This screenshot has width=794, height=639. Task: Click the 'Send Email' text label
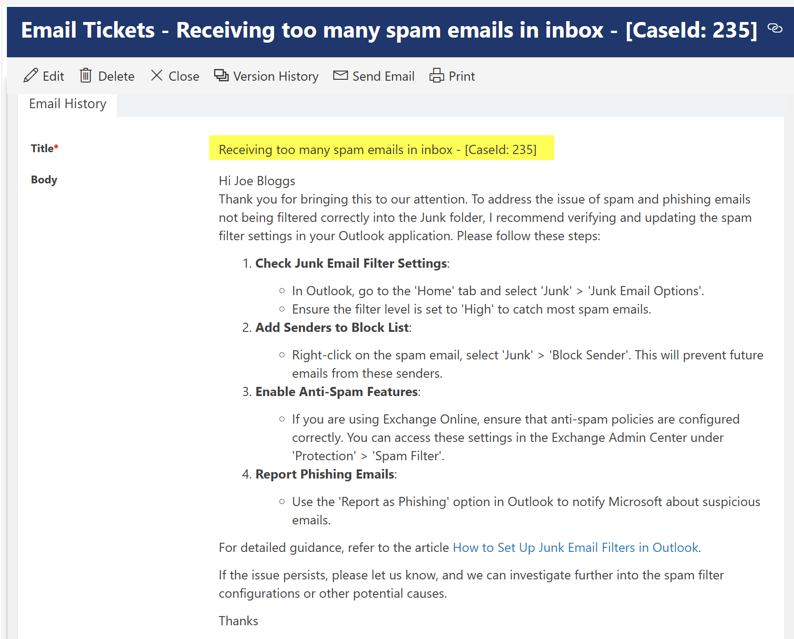[383, 76]
